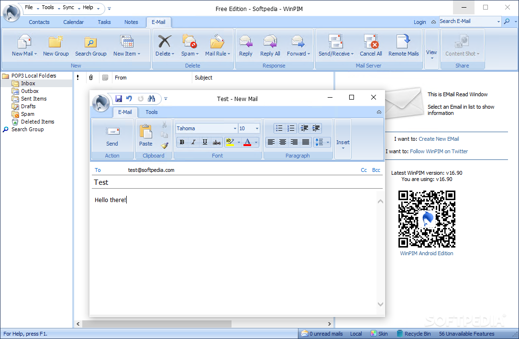This screenshot has width=519, height=339.
Task: Select the Sent Items folder
Action: 34,99
